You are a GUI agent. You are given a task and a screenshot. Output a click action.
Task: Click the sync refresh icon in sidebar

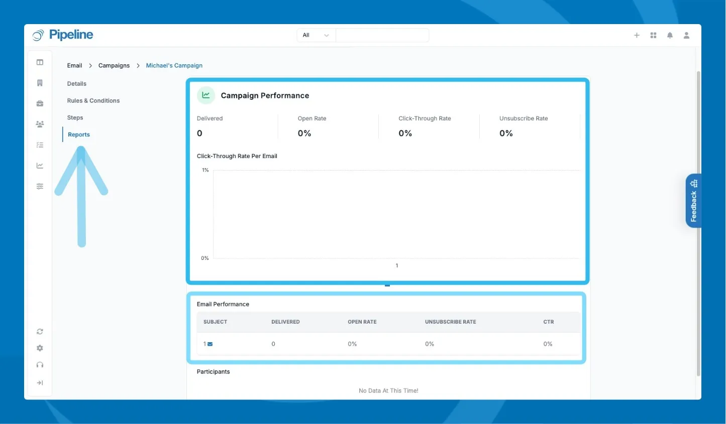40,332
